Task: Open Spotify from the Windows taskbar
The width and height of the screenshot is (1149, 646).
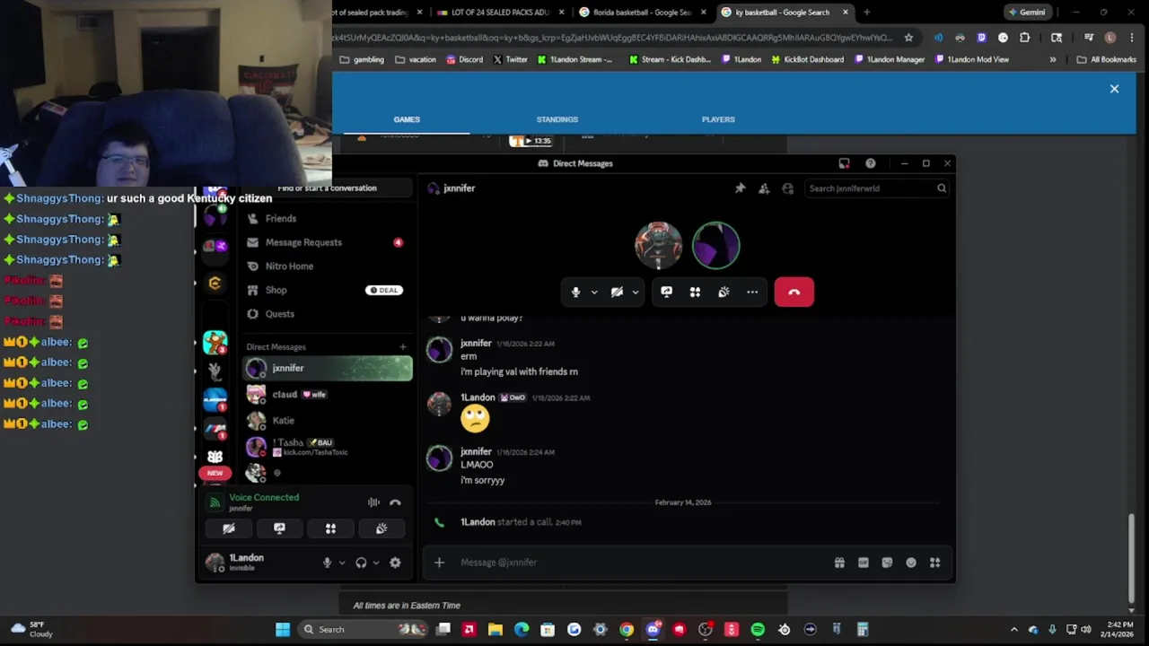Action: click(758, 630)
